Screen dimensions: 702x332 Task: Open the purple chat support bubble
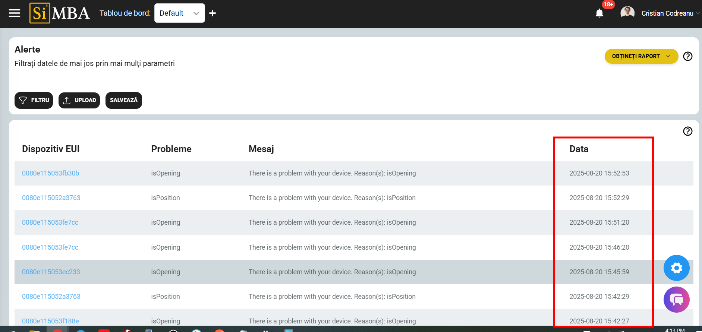click(676, 300)
